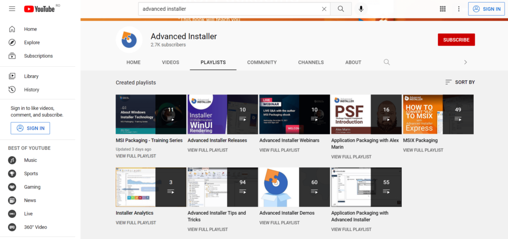Open the COMMUNITY tab
The width and height of the screenshot is (508, 239).
262,62
